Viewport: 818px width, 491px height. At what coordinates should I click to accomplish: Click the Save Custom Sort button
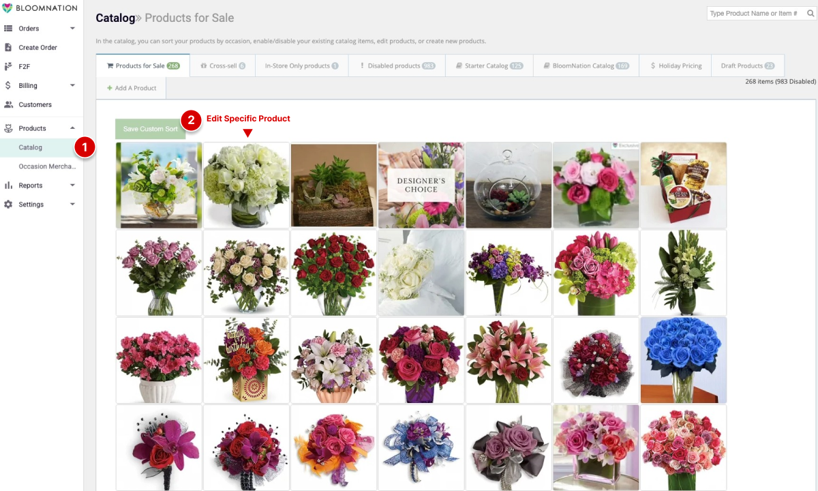point(150,129)
